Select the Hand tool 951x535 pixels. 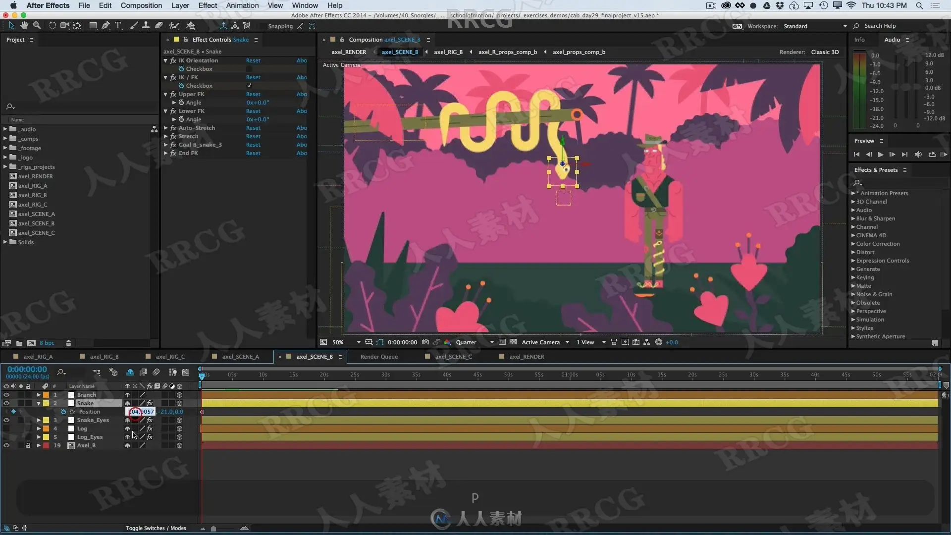tap(24, 26)
